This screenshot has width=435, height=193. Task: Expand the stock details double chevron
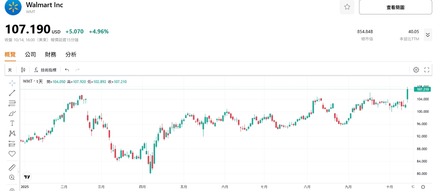pos(427,35)
